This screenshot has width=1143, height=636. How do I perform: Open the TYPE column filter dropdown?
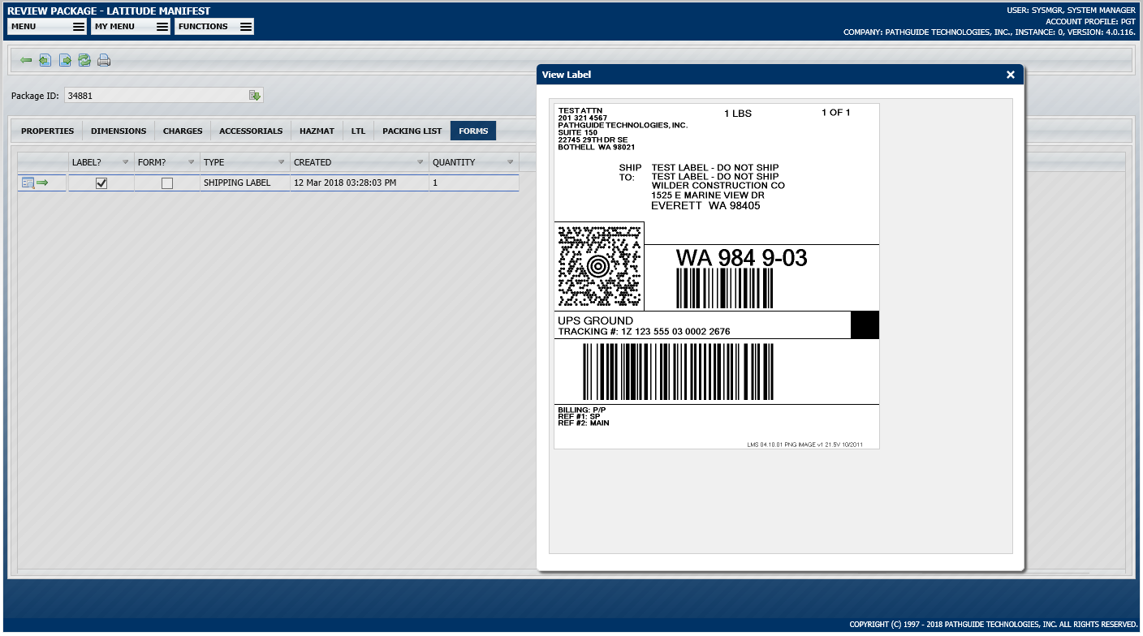coord(281,161)
